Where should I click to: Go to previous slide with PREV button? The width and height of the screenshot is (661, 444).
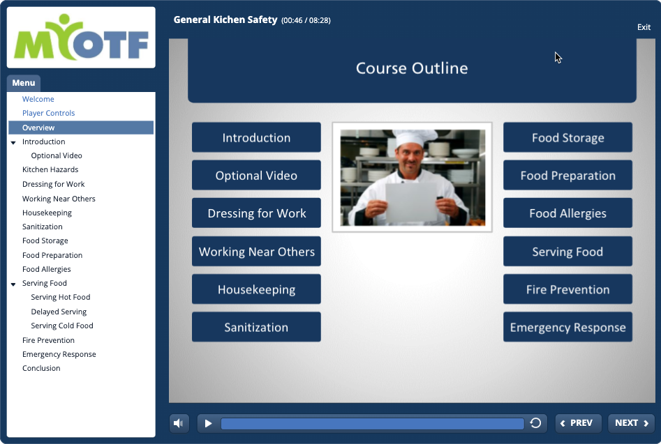(578, 423)
